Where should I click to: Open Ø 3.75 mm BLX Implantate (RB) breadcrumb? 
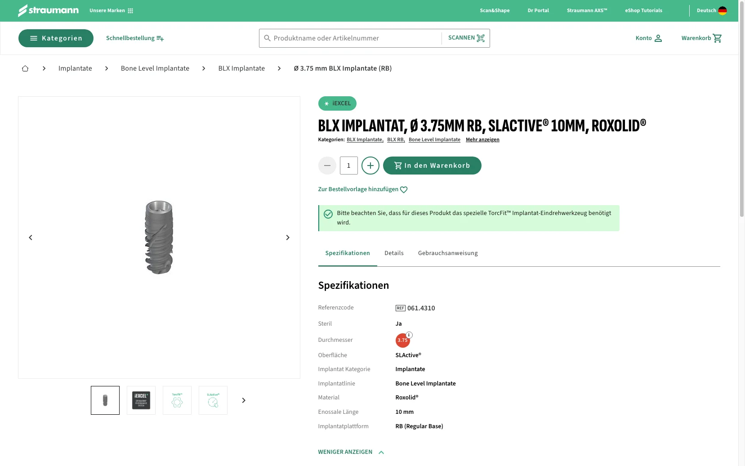[x=343, y=68]
